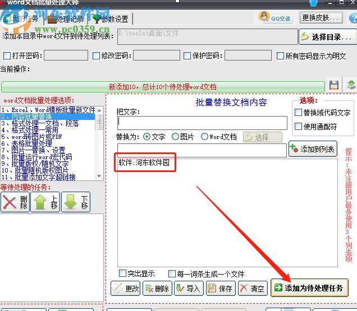Select 4、格式处理—常用 option

pyautogui.click(x=48, y=130)
